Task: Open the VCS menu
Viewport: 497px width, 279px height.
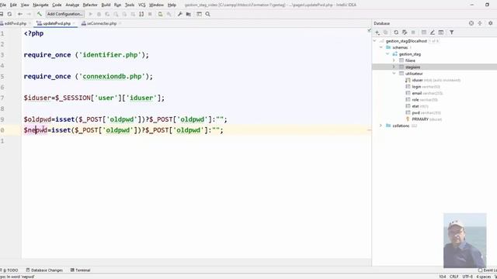Action: tap(141, 5)
